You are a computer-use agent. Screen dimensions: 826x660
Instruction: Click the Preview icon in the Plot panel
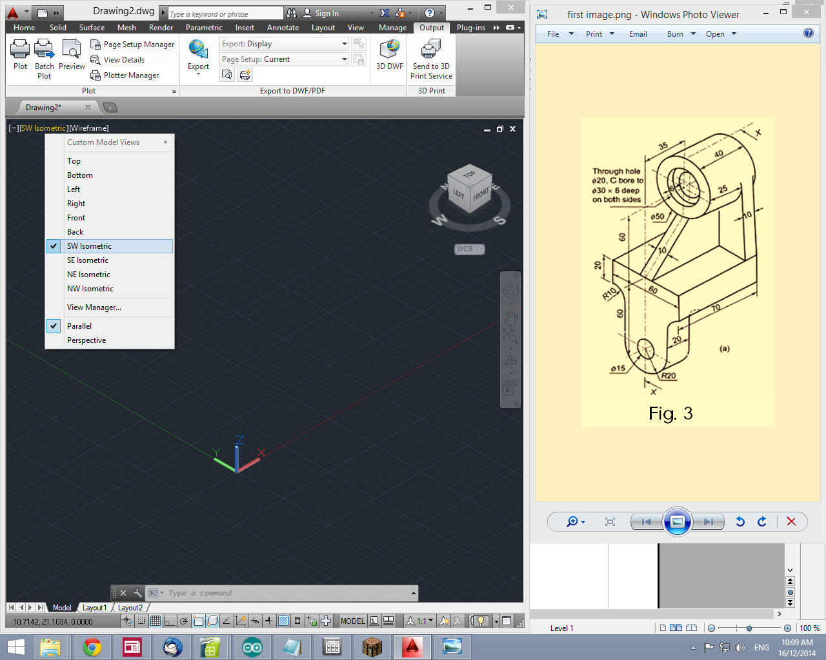[72, 55]
